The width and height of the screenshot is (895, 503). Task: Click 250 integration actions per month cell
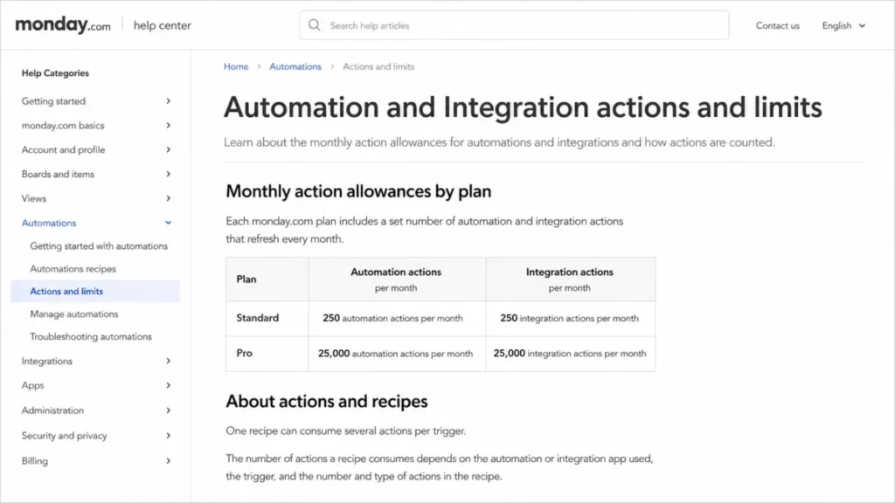pos(570,318)
